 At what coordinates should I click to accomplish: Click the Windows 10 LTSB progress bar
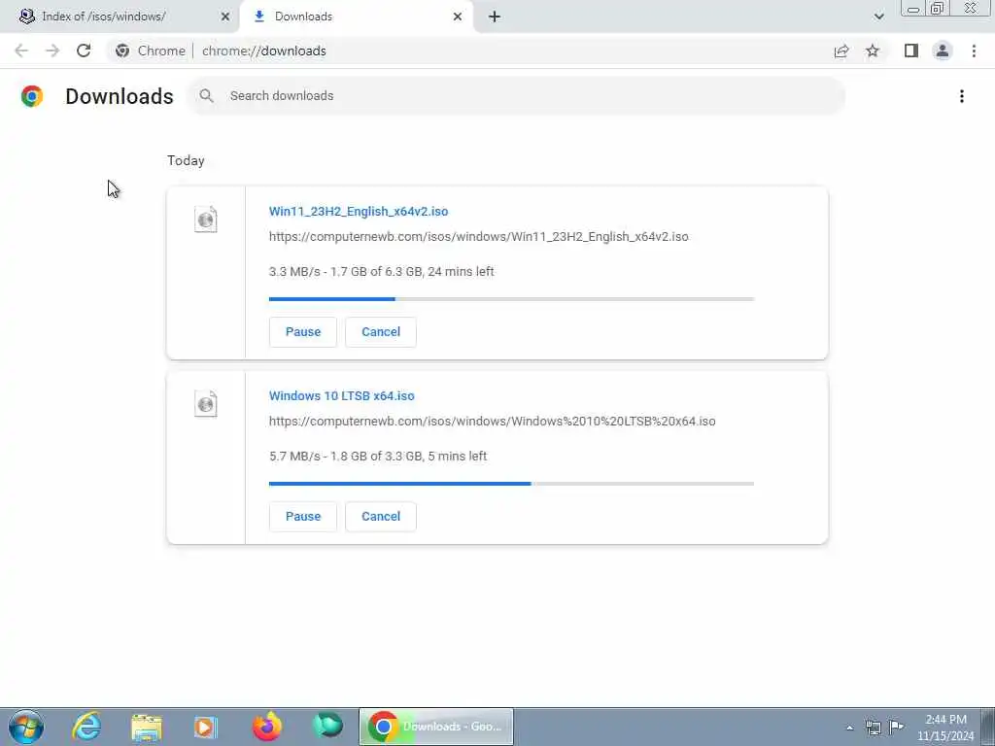point(511,484)
